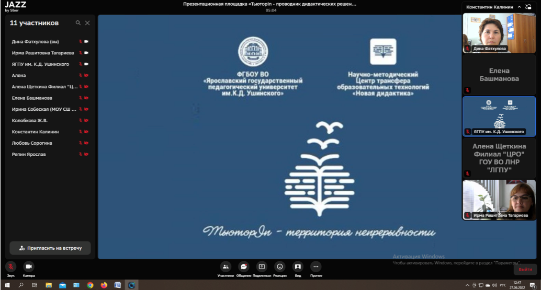Click the Поделиться screen share icon
541x290 pixels.
tap(262, 266)
